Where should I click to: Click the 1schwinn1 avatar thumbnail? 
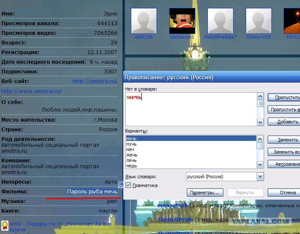click(x=182, y=21)
